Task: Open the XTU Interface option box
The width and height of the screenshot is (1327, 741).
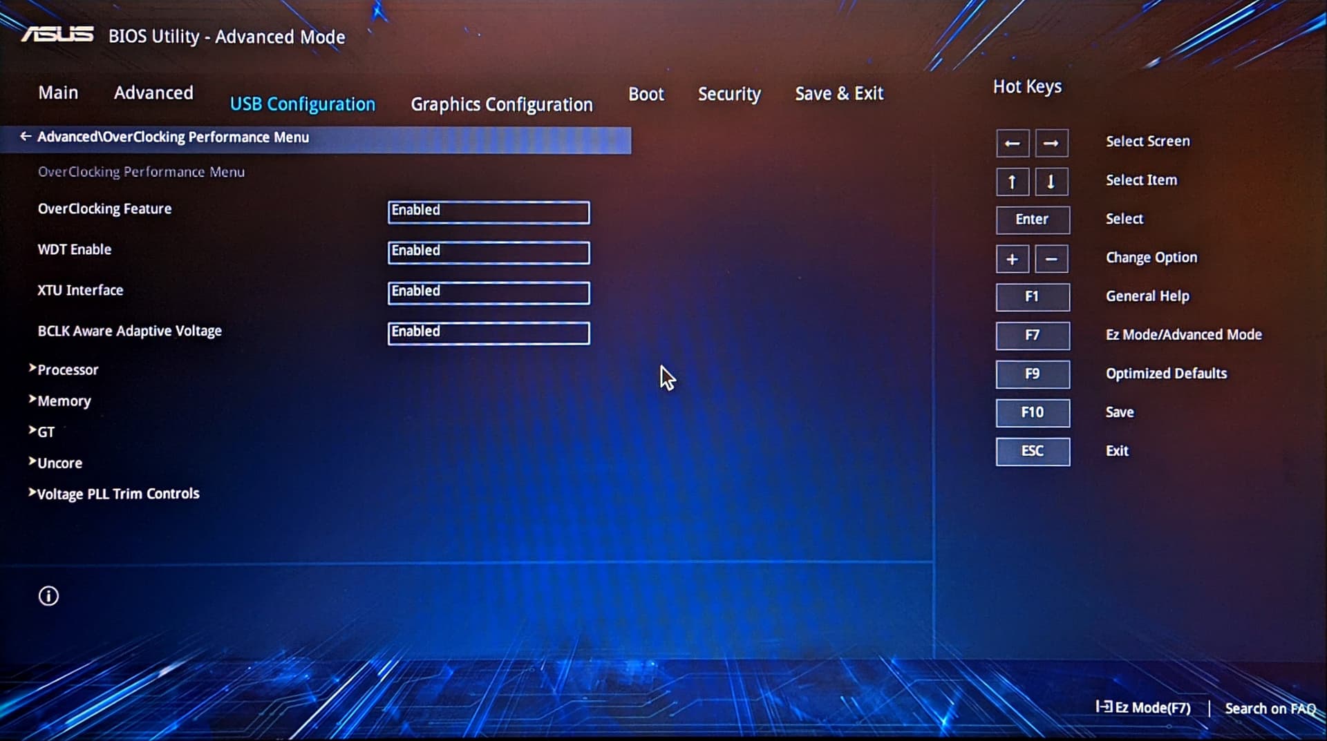Action: pos(489,293)
